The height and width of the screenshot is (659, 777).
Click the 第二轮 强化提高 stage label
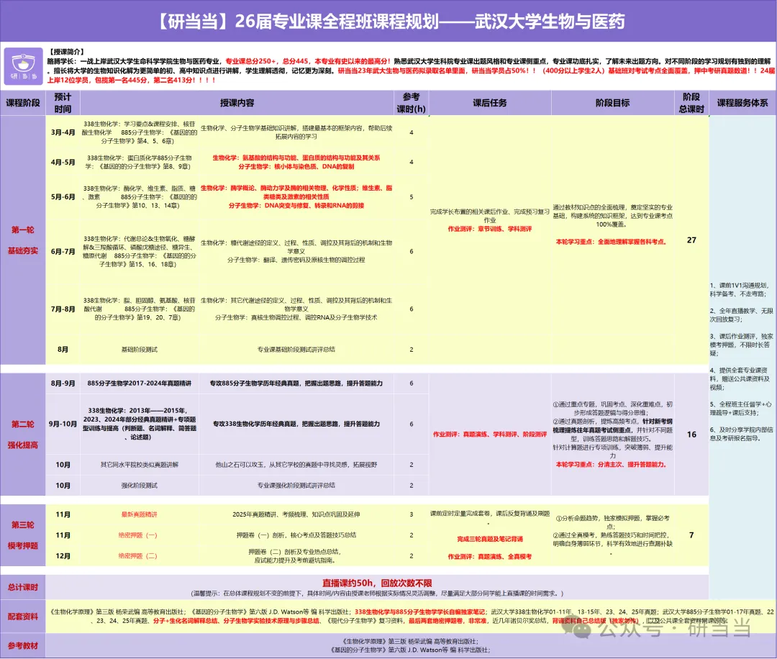pyautogui.click(x=23, y=435)
